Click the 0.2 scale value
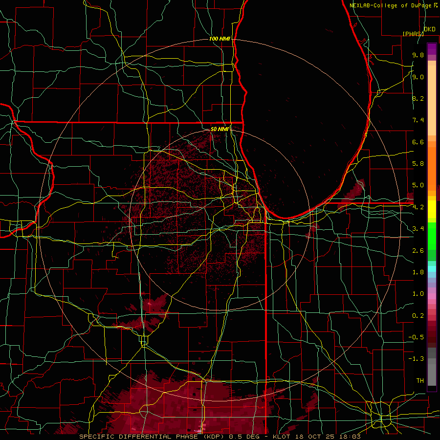The image size is (440, 440). pyautogui.click(x=418, y=316)
